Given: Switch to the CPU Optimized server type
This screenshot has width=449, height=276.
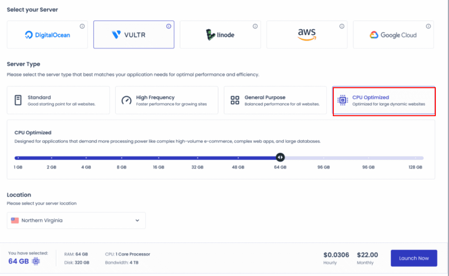Looking at the screenshot, I should coord(384,101).
